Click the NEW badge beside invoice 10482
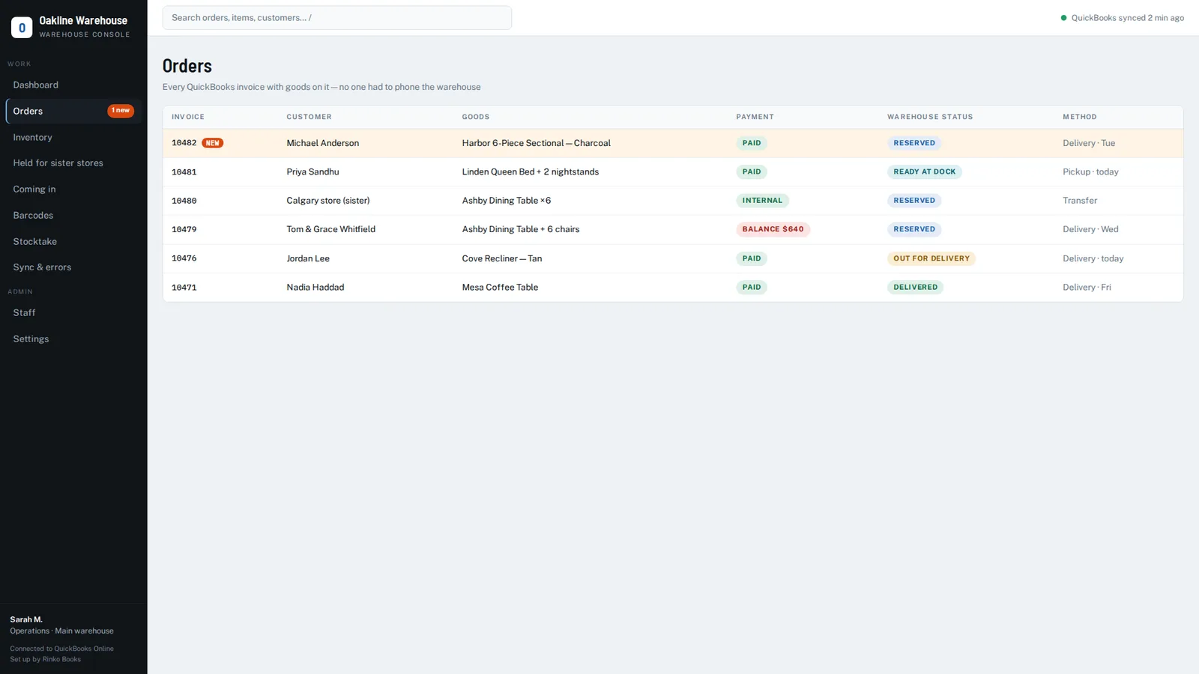The height and width of the screenshot is (674, 1199). coord(213,143)
